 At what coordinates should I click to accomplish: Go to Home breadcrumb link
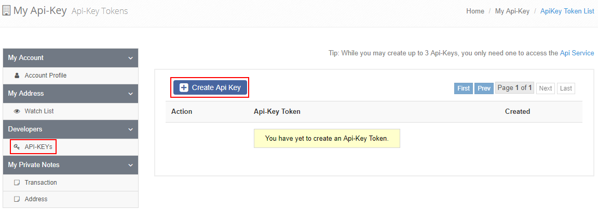pos(475,11)
